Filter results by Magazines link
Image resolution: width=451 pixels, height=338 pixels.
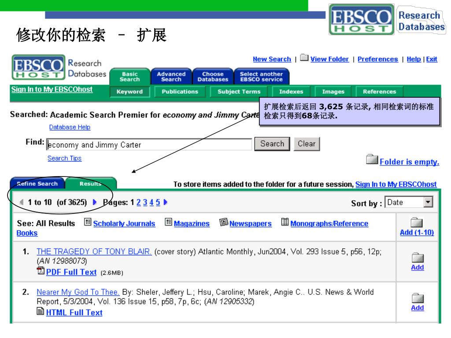192,224
